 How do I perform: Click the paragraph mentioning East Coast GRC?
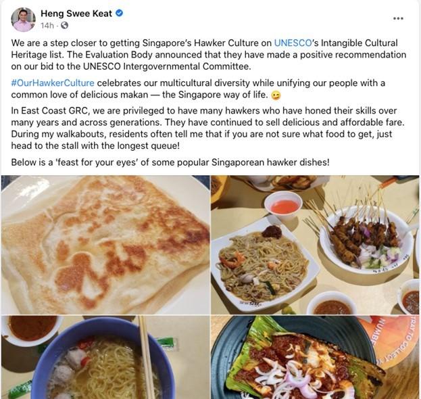point(207,128)
